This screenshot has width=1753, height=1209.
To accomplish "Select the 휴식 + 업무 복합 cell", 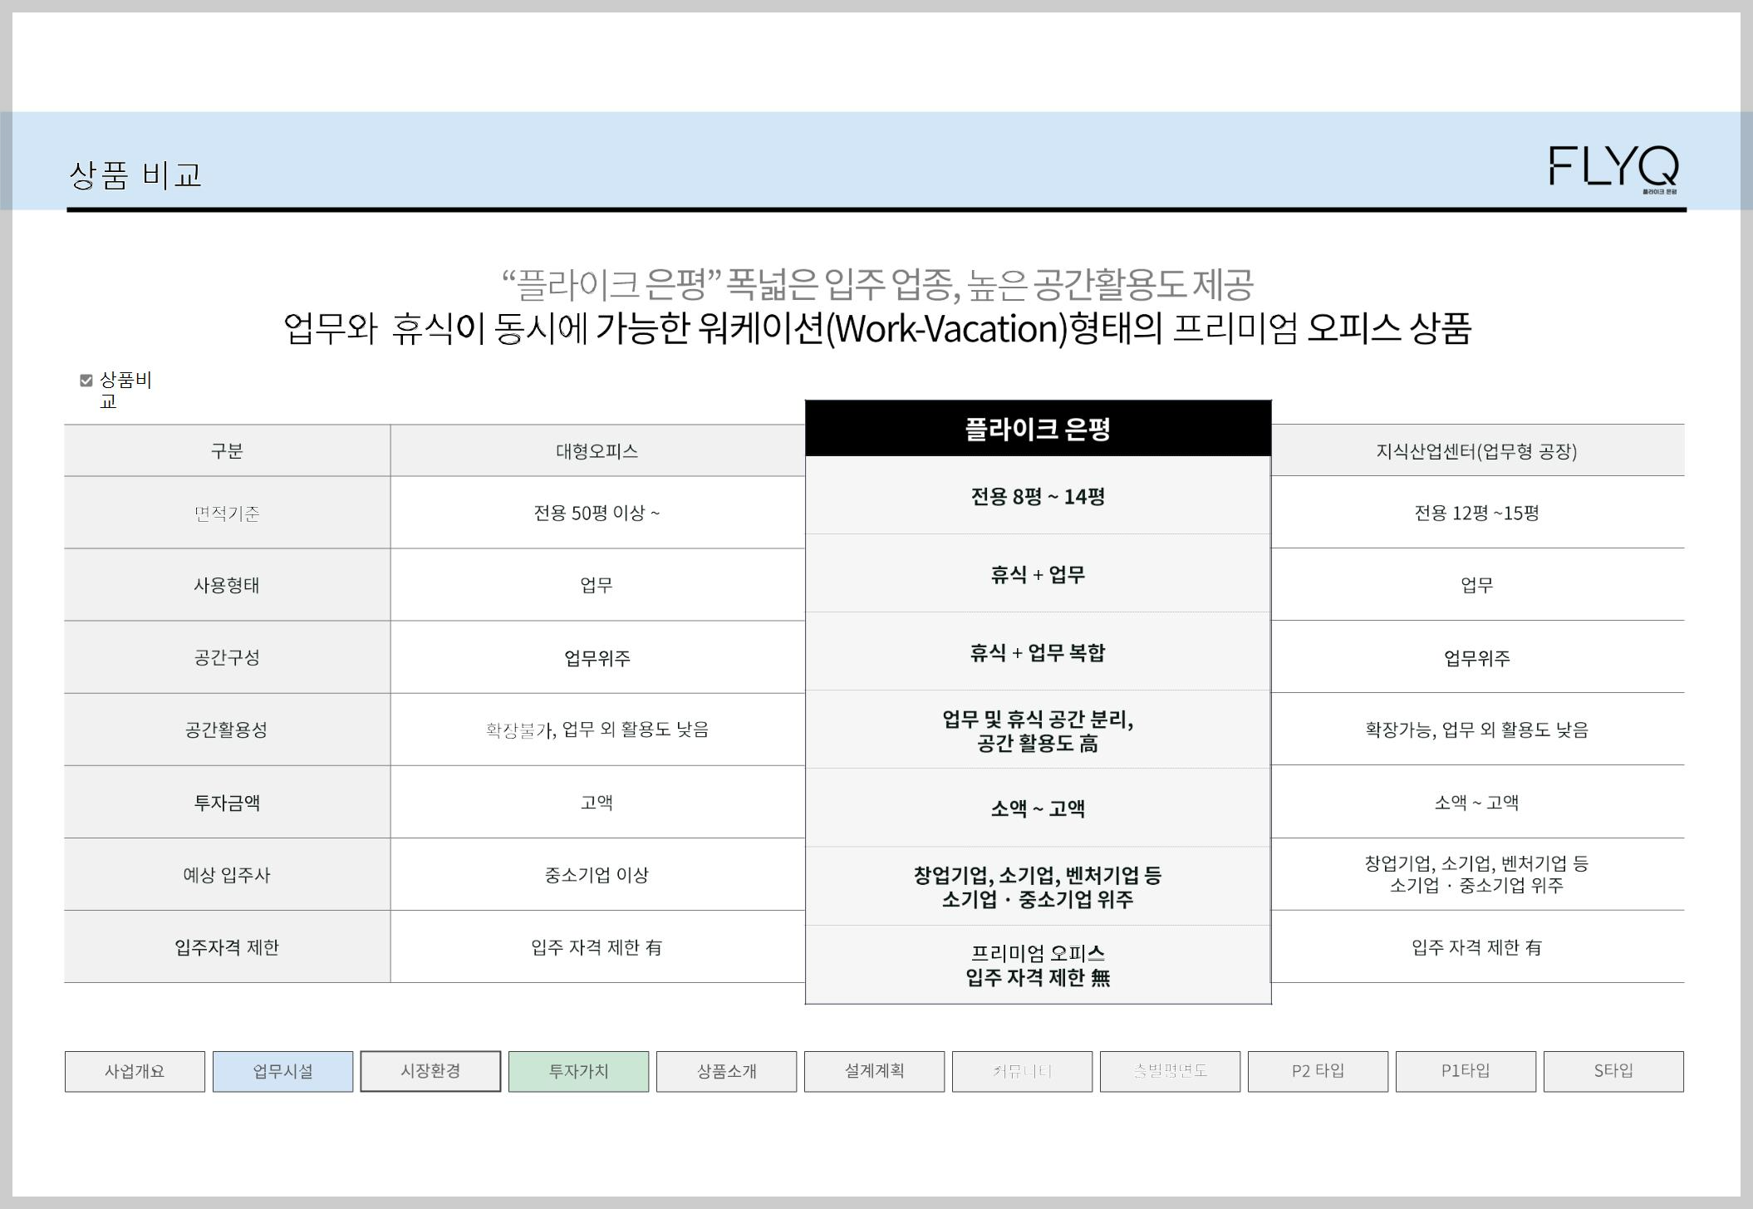I will [1038, 652].
